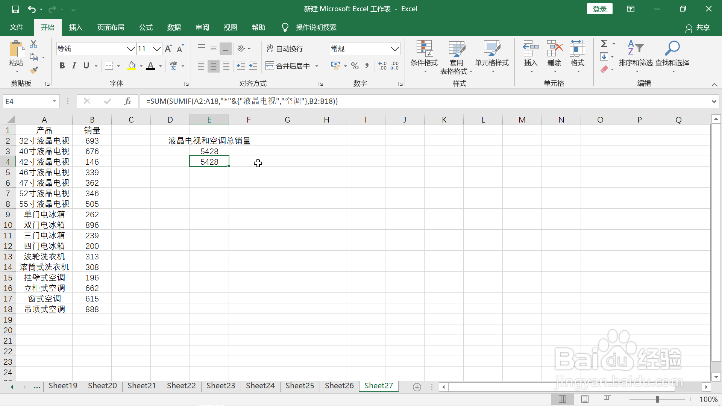Open 排序和筛选 (Sort & Filter)
The height and width of the screenshot is (406, 722).
point(636,56)
